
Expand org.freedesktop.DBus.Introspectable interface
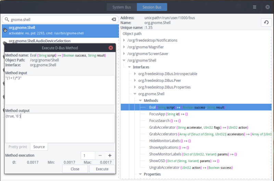point(135,74)
